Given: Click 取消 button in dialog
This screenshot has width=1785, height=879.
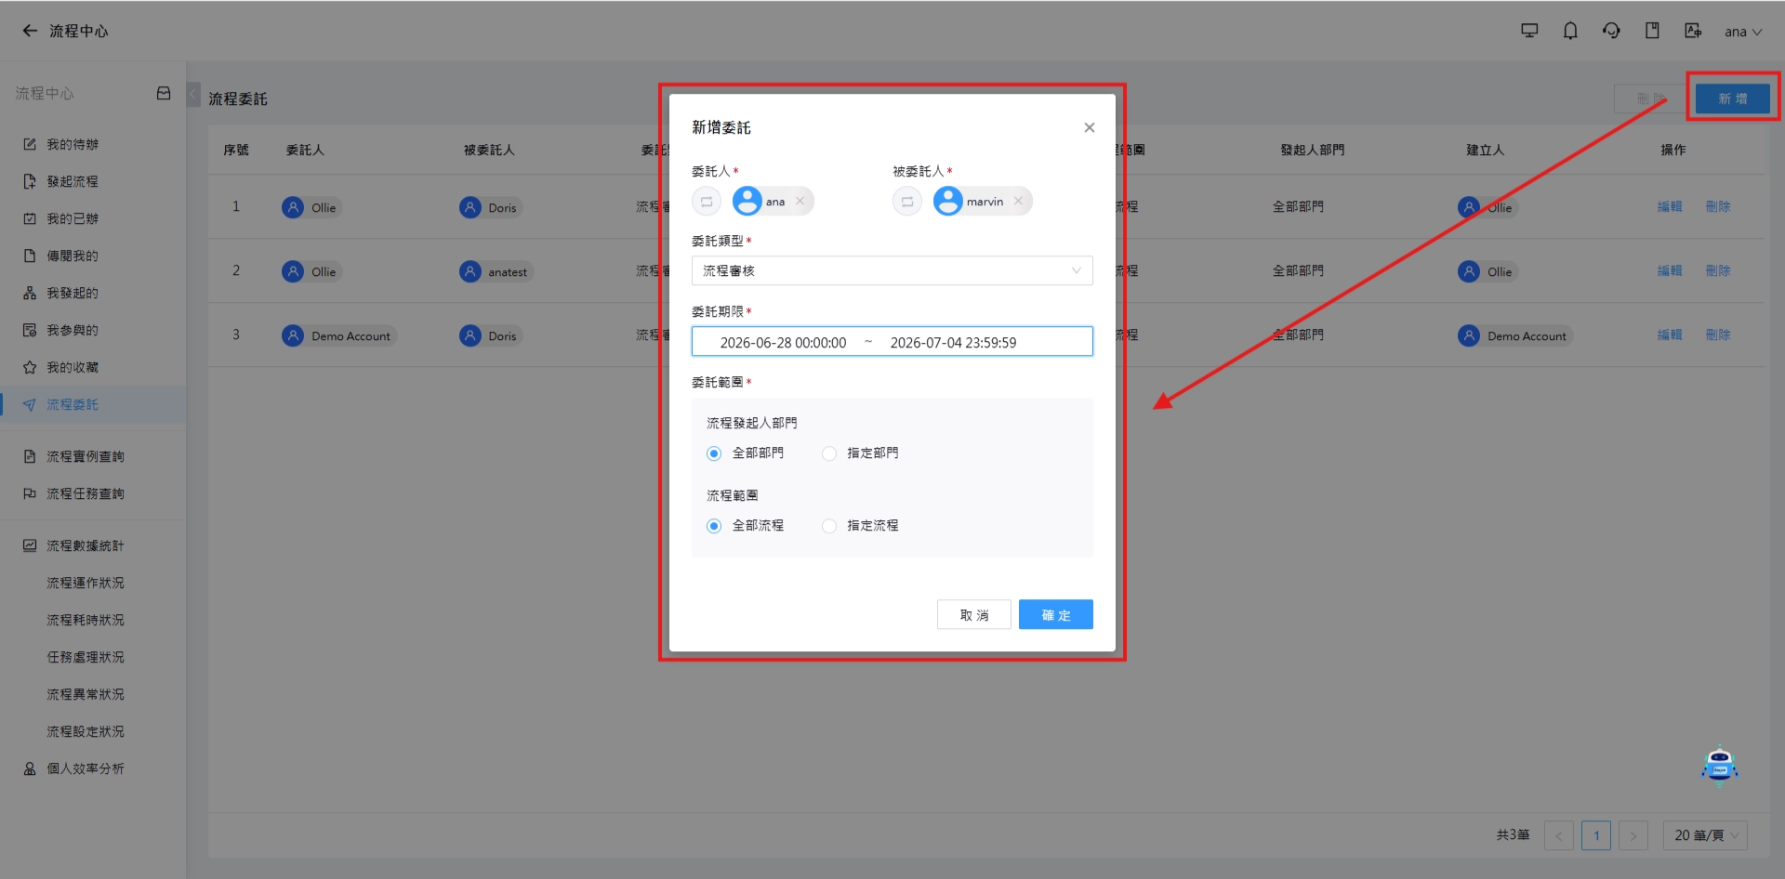Looking at the screenshot, I should pyautogui.click(x=974, y=614).
